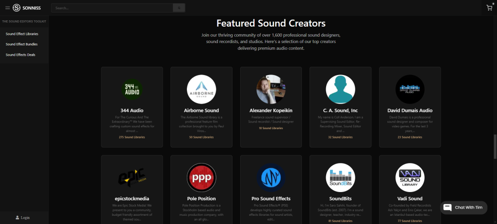Click the page vertical scrollbar thumb

tap(495, 146)
